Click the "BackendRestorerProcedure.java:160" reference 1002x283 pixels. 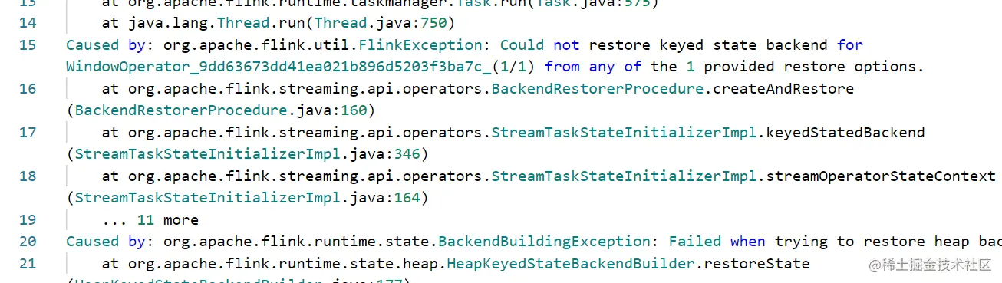221,110
